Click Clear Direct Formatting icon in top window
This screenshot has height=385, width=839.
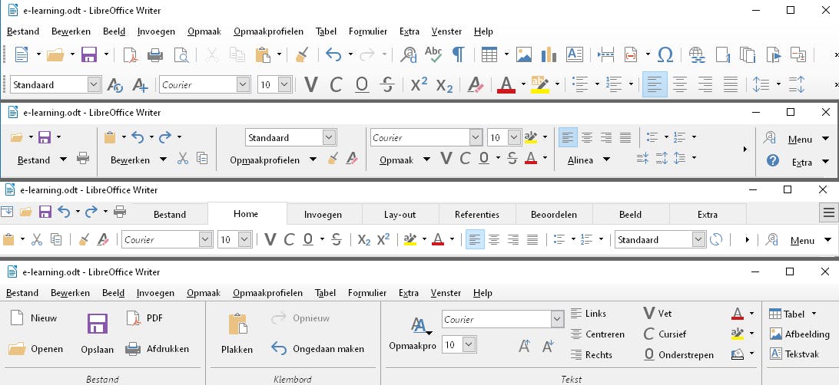tap(475, 84)
